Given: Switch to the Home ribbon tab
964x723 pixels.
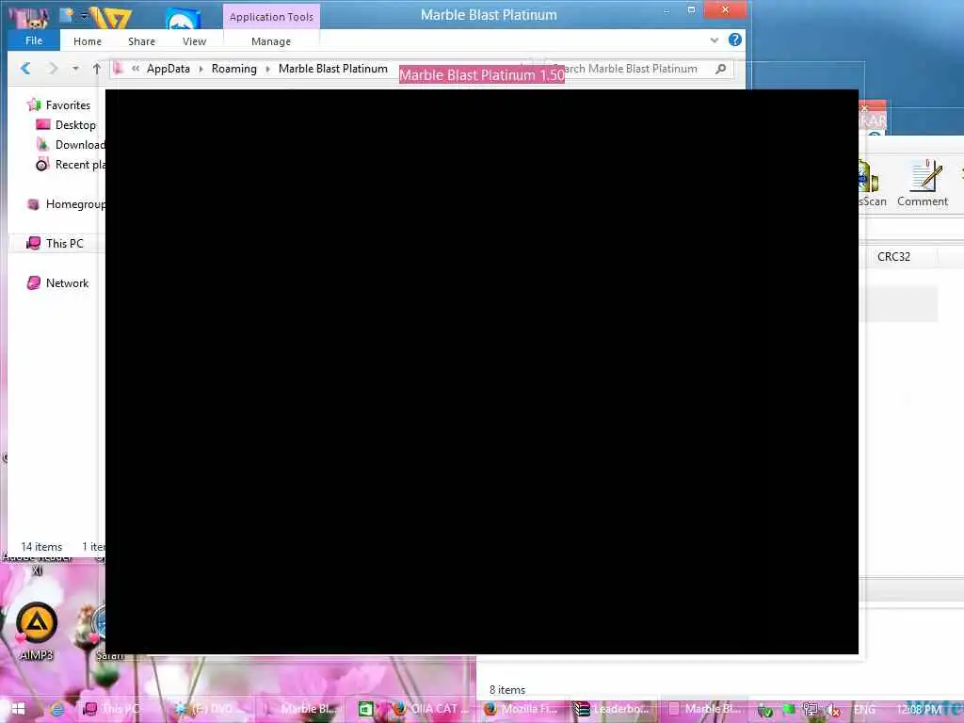Looking at the screenshot, I should pos(88,41).
